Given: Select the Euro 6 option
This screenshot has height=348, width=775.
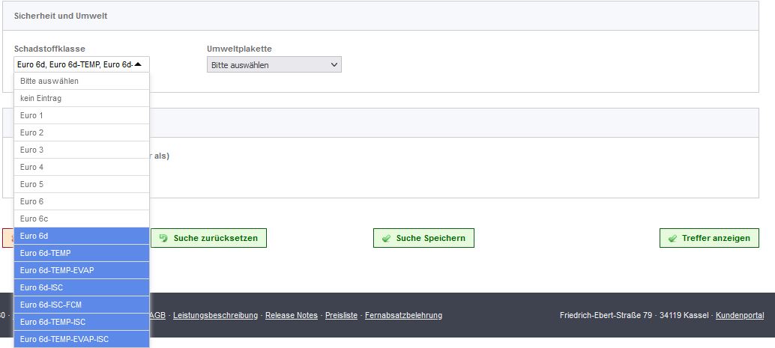Looking at the screenshot, I should 82,202.
